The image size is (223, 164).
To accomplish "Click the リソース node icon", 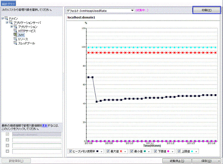I will pos(15,39).
